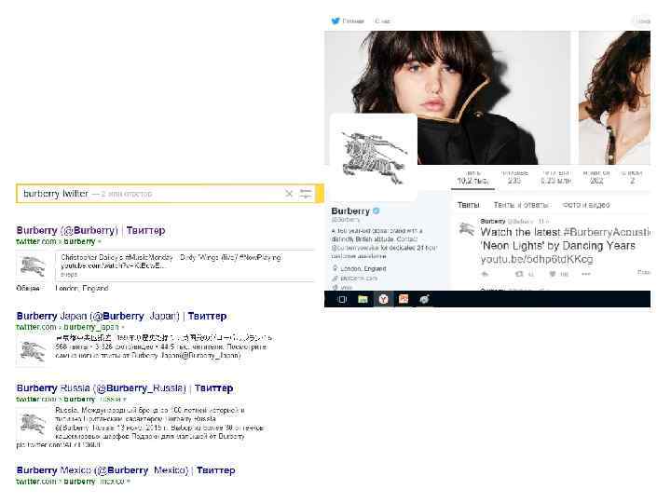Open 'Burberry Mexico (@Burberry_Mexico)' search result
The width and height of the screenshot is (671, 503).
(x=126, y=470)
